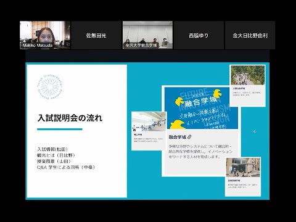Viewport: 296px width, 222px height.
Task: Click the agenda line 授業風景（山田）
Action: [54, 161]
